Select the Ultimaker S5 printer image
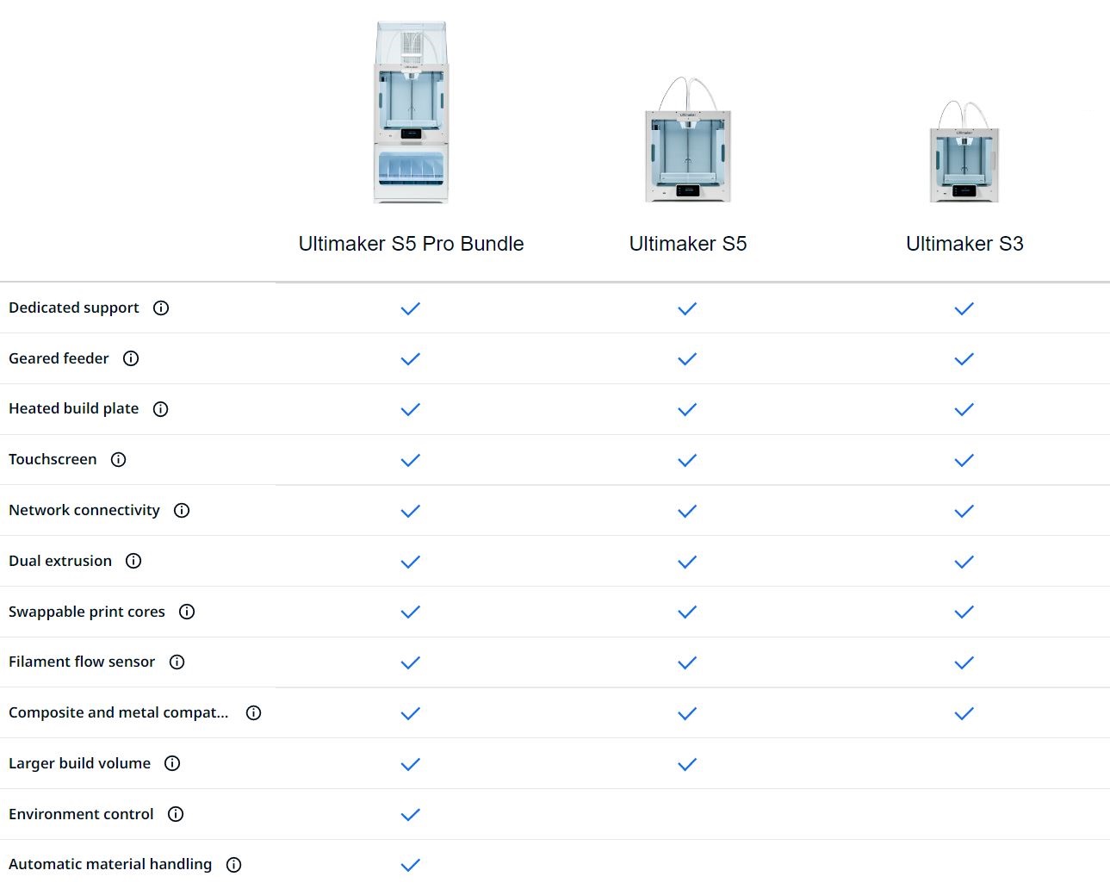Image resolution: width=1110 pixels, height=889 pixels. [687, 140]
